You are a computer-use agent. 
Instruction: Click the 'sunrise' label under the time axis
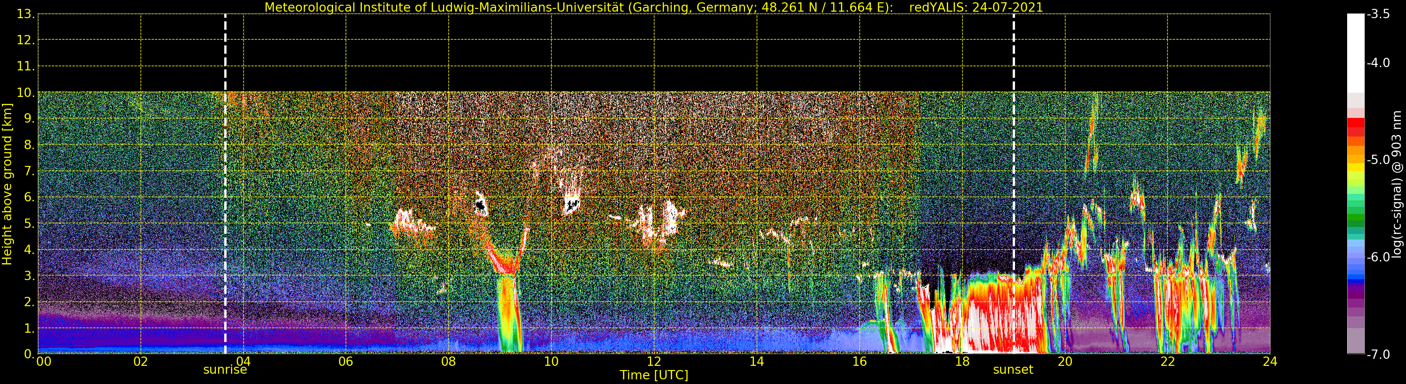[x=225, y=370]
